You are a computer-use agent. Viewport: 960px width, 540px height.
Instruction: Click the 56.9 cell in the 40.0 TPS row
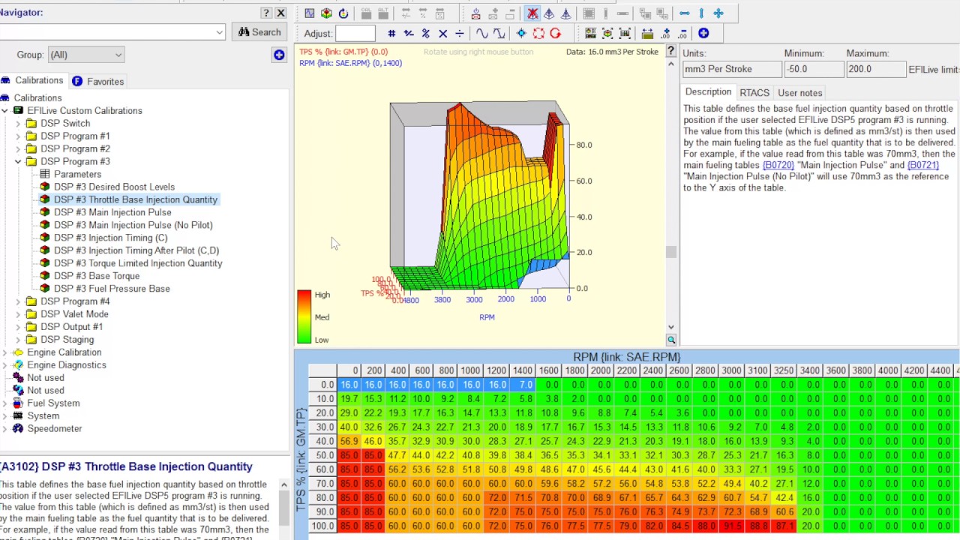pos(349,442)
